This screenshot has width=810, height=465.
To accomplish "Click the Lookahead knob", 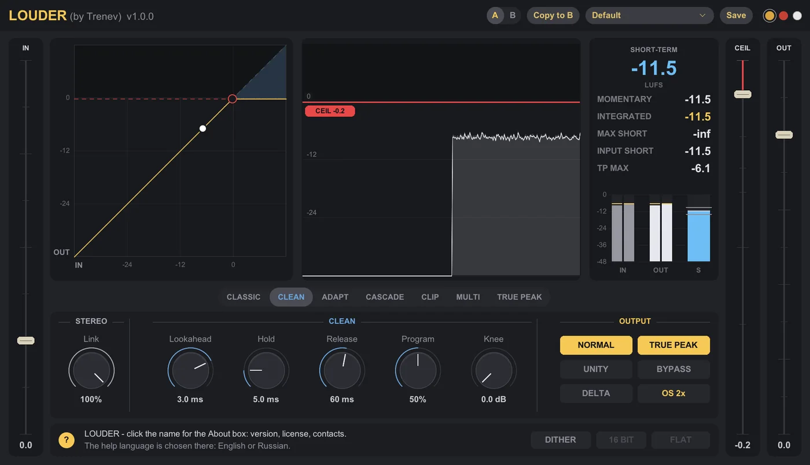I will point(190,370).
